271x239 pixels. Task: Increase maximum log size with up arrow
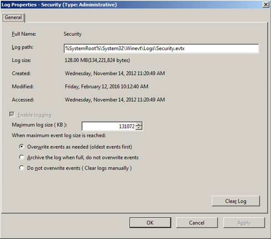coord(139,124)
